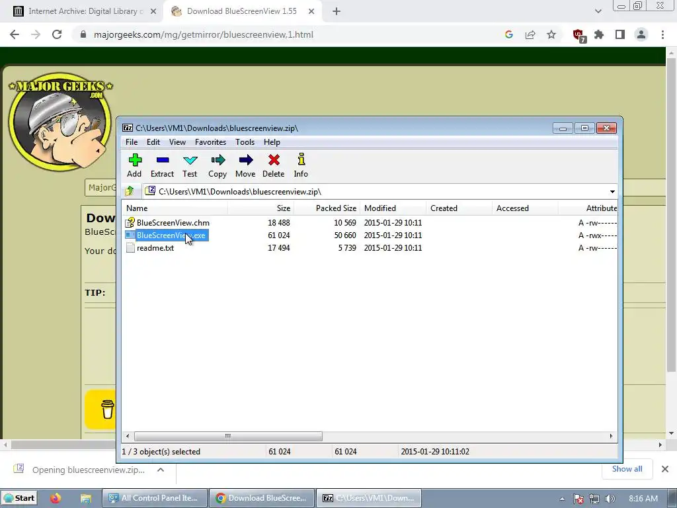Open the Help menu in 7-Zip
This screenshot has width=677, height=508.
click(x=272, y=142)
